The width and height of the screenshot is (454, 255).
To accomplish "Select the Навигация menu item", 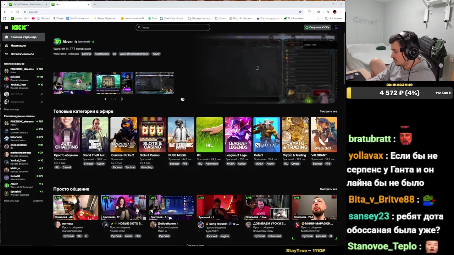I will 23,45.
